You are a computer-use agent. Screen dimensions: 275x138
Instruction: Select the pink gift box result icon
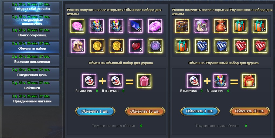click(144, 81)
